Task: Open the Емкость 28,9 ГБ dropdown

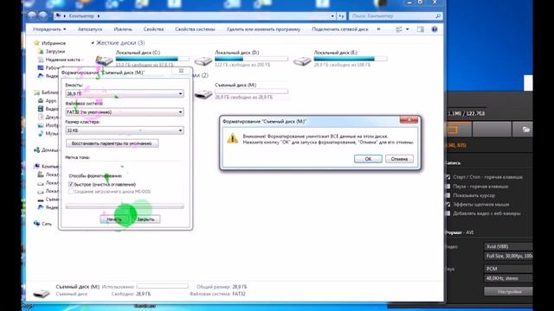Action: [125, 93]
